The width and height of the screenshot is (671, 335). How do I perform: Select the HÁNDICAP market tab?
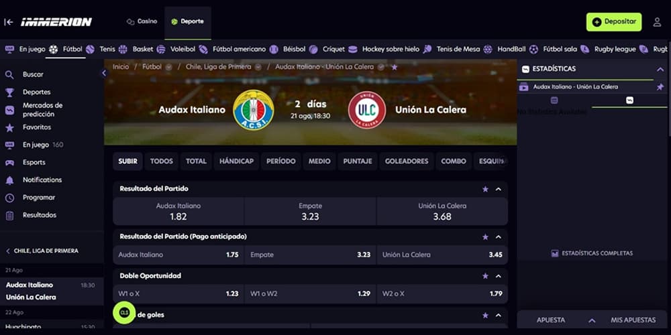tap(237, 161)
